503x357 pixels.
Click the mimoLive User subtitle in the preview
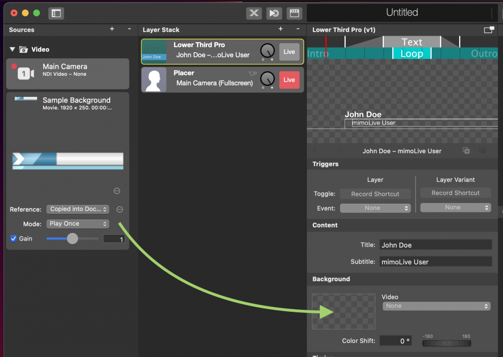click(x=374, y=123)
